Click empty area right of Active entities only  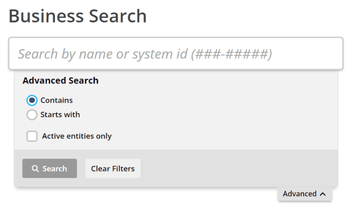click(221, 136)
